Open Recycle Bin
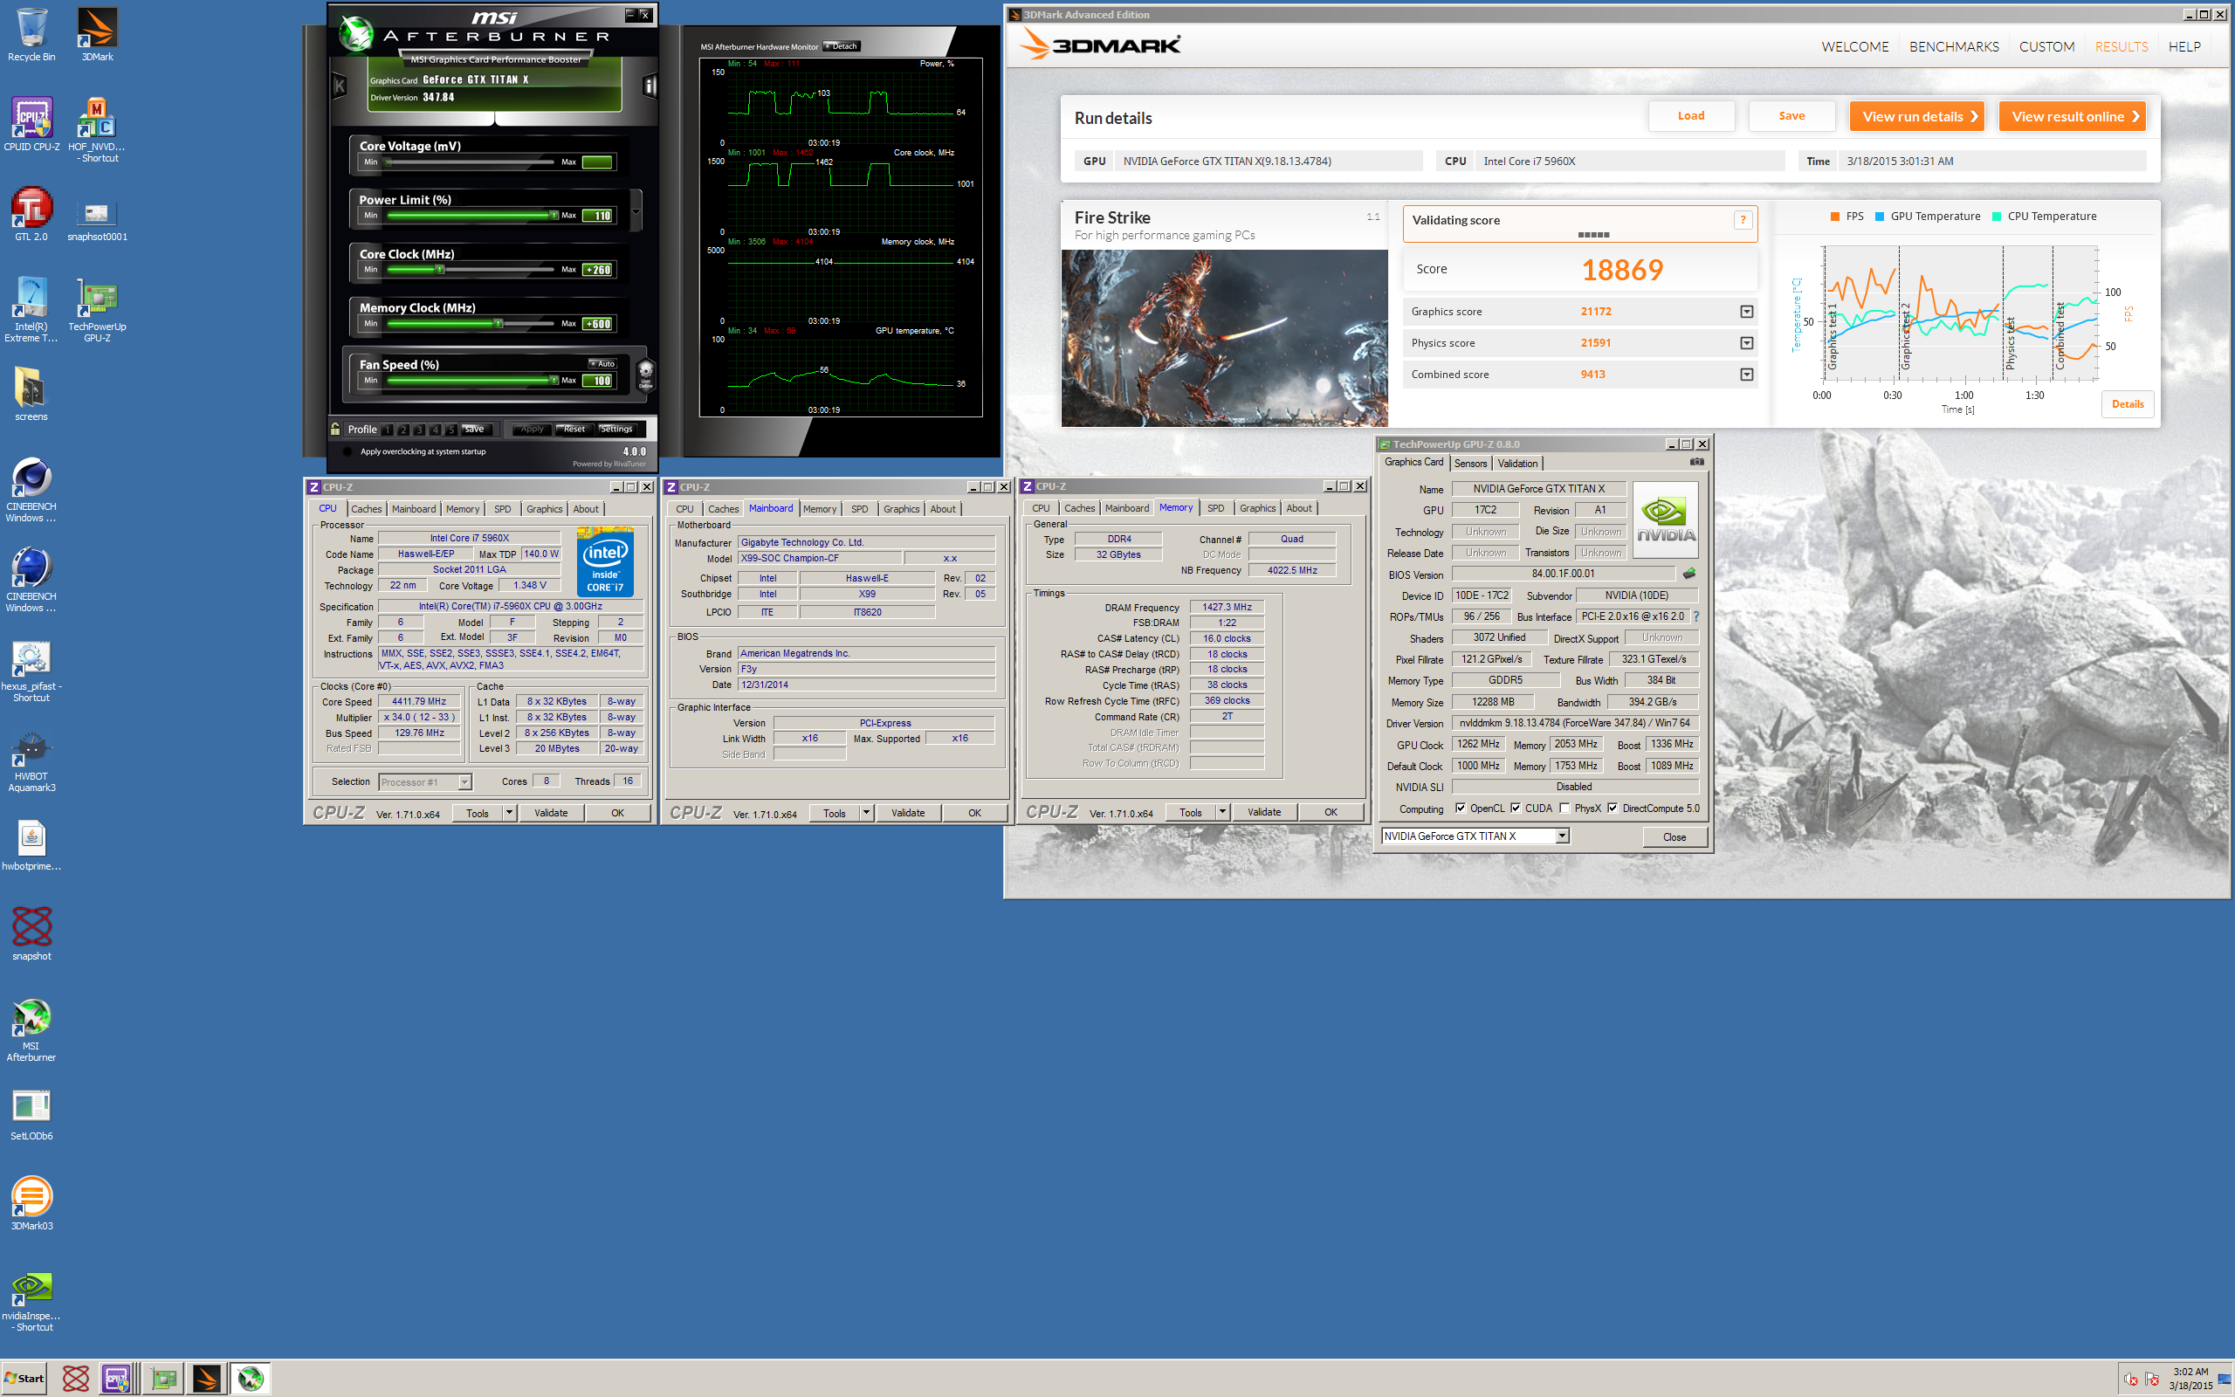 31,34
